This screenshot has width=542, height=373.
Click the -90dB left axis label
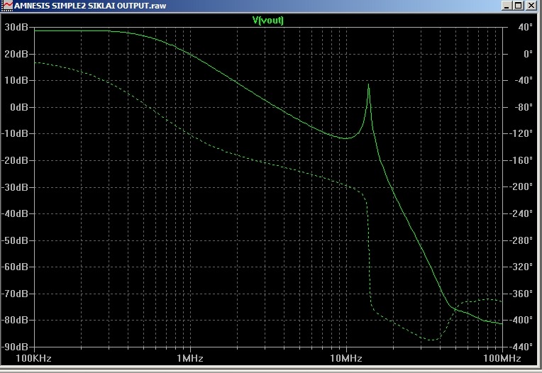[x=14, y=346]
